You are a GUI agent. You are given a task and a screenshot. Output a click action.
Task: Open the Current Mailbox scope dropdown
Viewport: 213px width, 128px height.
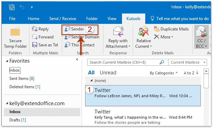click(x=188, y=62)
